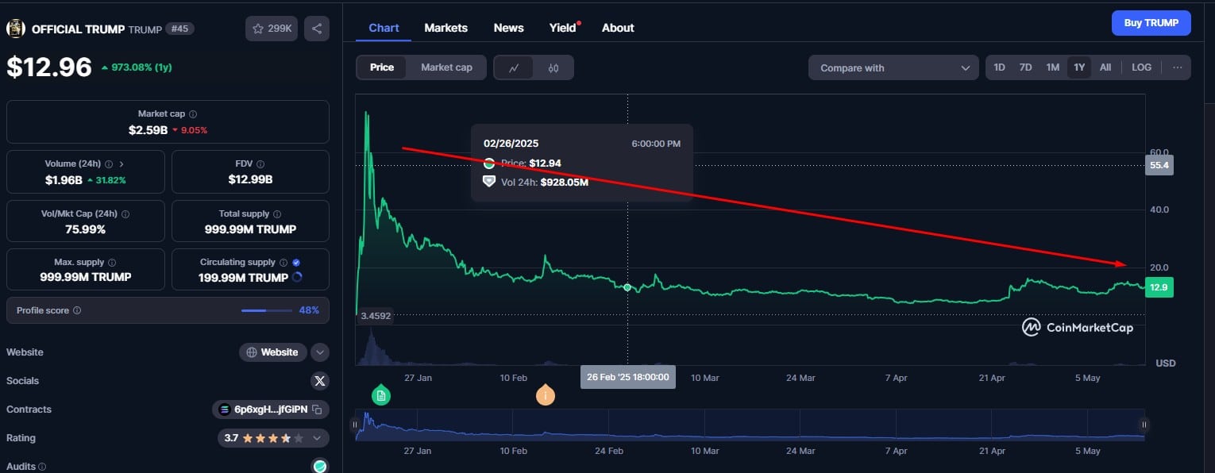Viewport: 1215px width, 473px height.
Task: Set chart range to 1D
Action: (999, 67)
